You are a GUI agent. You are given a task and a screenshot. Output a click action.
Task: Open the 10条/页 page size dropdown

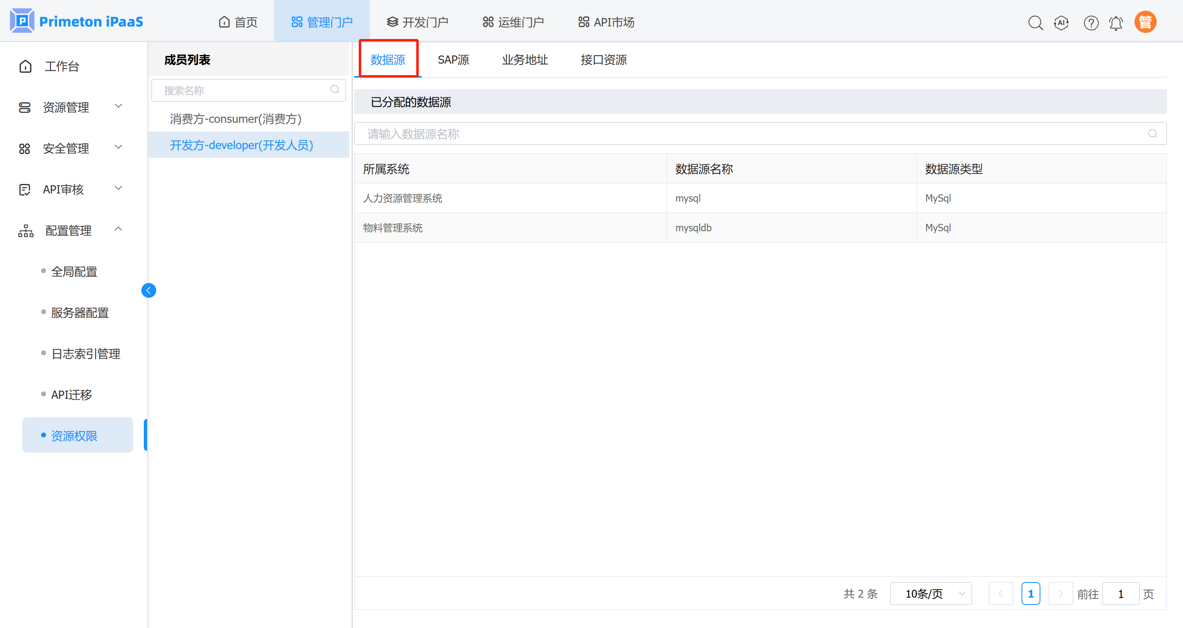click(x=930, y=593)
